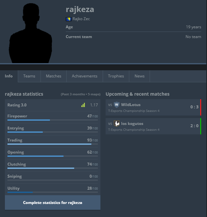The image size is (207, 217).
Task: Click the green rating bars icon
Action: pos(83,105)
